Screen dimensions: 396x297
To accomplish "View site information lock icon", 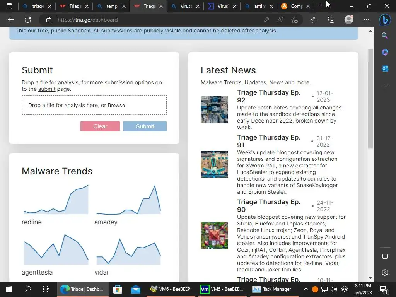I will pos(49,20).
